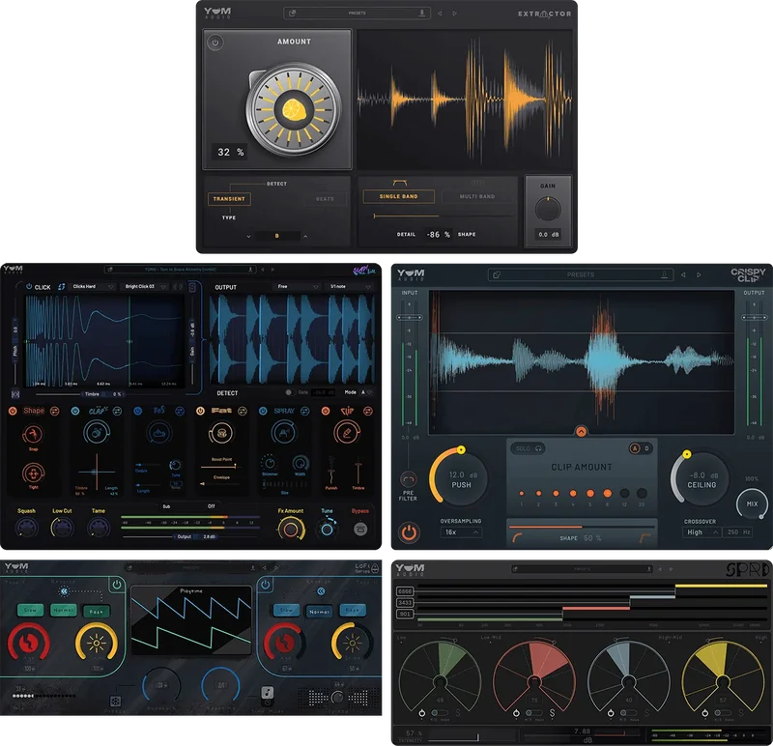Image resolution: width=773 pixels, height=746 pixels.
Task: Click the Pre Filter icon
Action: [x=408, y=479]
